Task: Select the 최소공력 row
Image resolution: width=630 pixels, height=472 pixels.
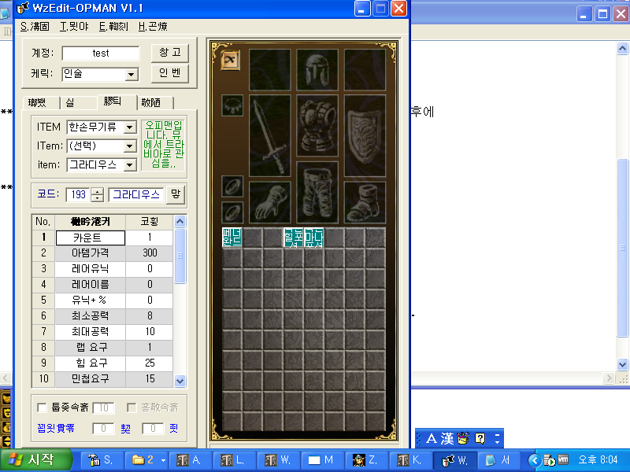Action: [x=102, y=316]
